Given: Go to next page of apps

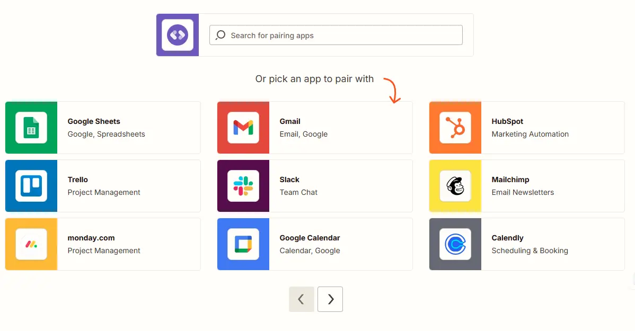Looking at the screenshot, I should point(330,299).
